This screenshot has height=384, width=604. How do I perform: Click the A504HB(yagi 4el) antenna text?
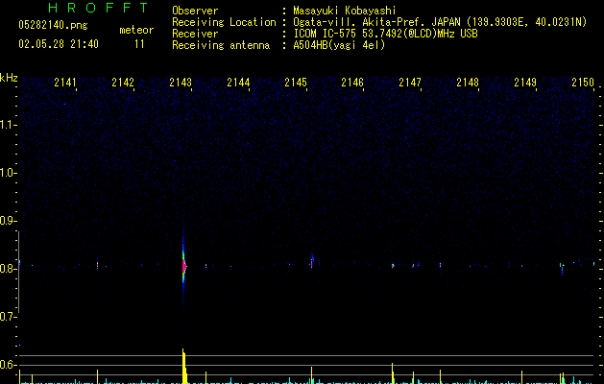pos(339,45)
